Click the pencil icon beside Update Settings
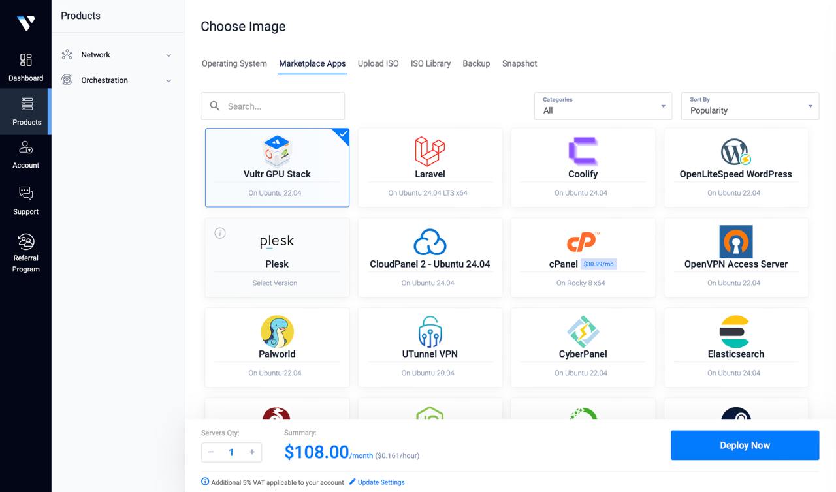 [352, 482]
